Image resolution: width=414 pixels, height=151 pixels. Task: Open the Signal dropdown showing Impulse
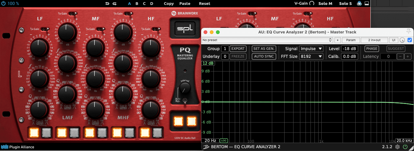click(311, 49)
